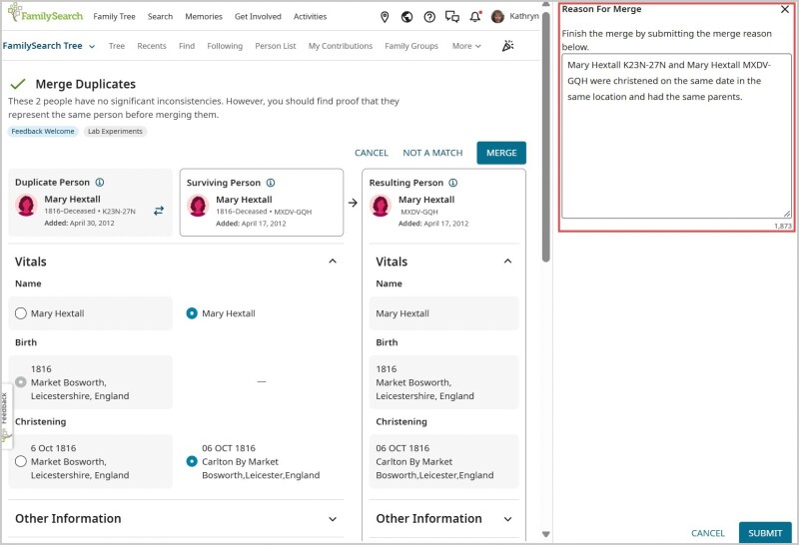Viewport: 799px width, 545px height.
Task: Show info for Duplicate Person
Action: point(100,183)
